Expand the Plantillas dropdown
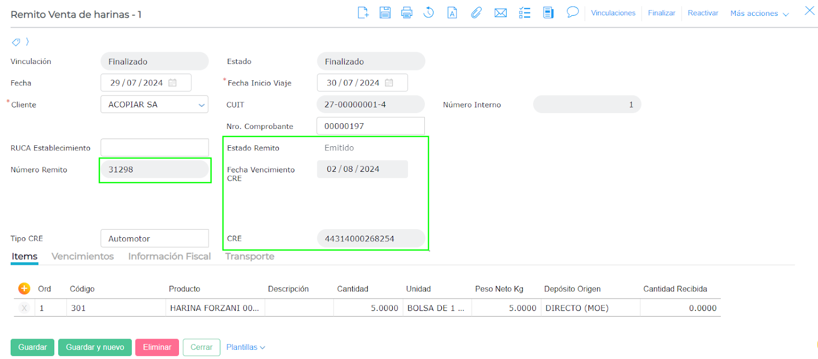The image size is (818, 359). (x=245, y=347)
